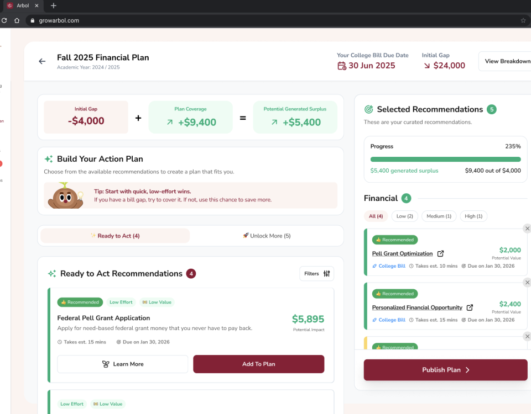Switch to the Unlock More (5) tab
Image resolution: width=531 pixels, height=414 pixels.
(267, 236)
